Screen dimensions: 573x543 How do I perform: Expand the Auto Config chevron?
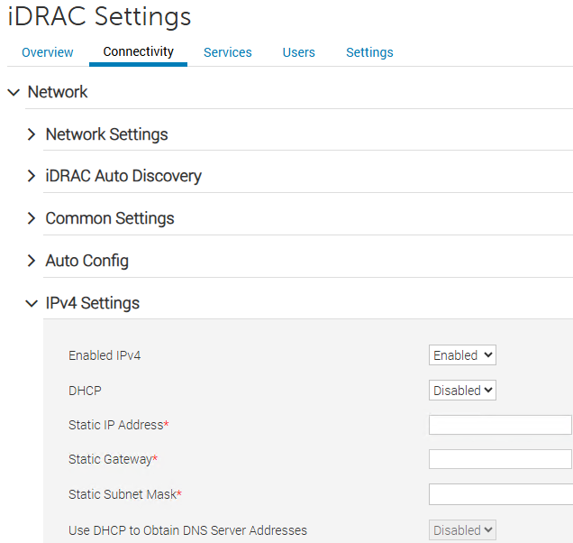(32, 261)
